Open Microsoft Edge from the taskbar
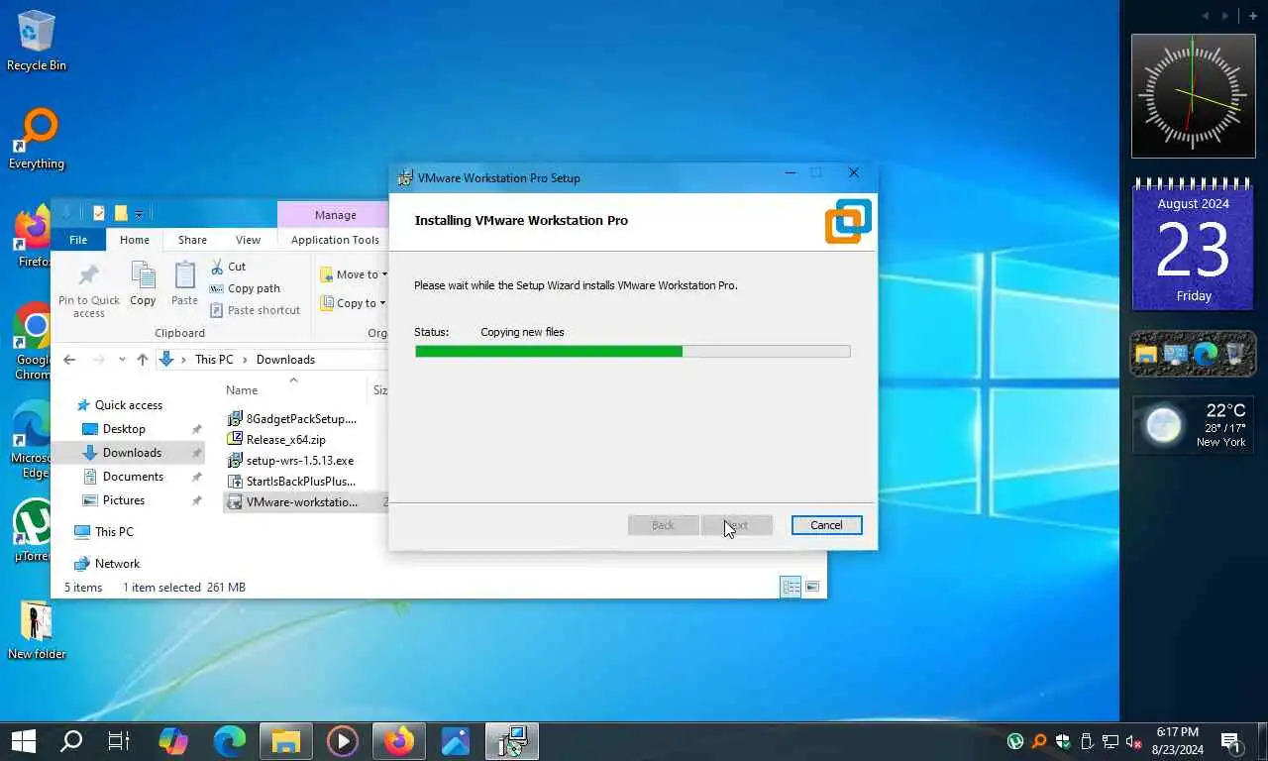The width and height of the screenshot is (1268, 761). (230, 741)
